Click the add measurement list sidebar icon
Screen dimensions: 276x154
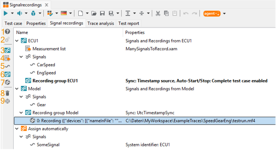pyautogui.click(x=7, y=58)
